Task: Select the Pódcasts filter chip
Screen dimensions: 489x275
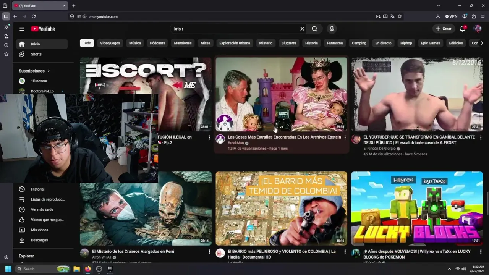Action: [x=157, y=43]
